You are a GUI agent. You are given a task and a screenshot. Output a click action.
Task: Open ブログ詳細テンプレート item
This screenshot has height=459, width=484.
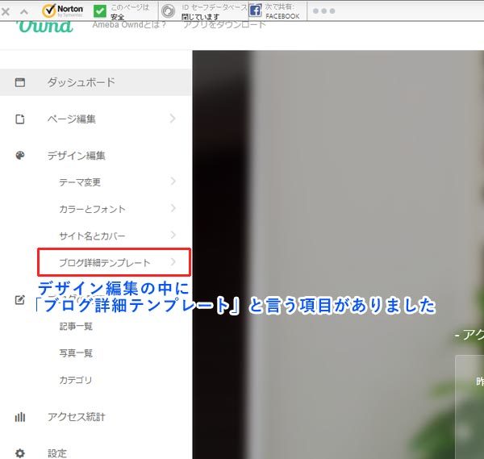(115, 262)
